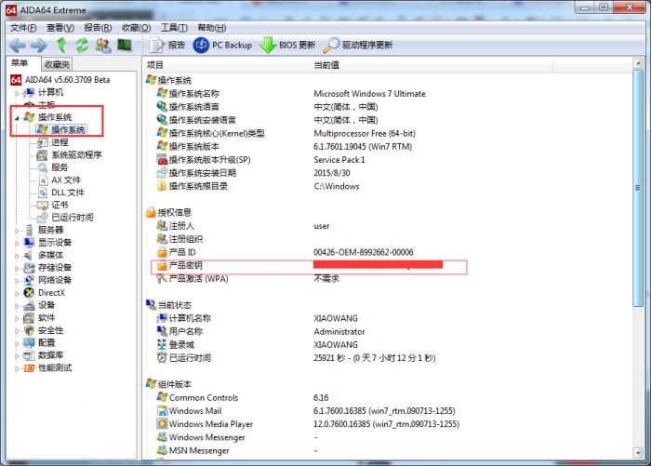Expand the DirectX tree node arrow
651x466 pixels.
coord(17,294)
